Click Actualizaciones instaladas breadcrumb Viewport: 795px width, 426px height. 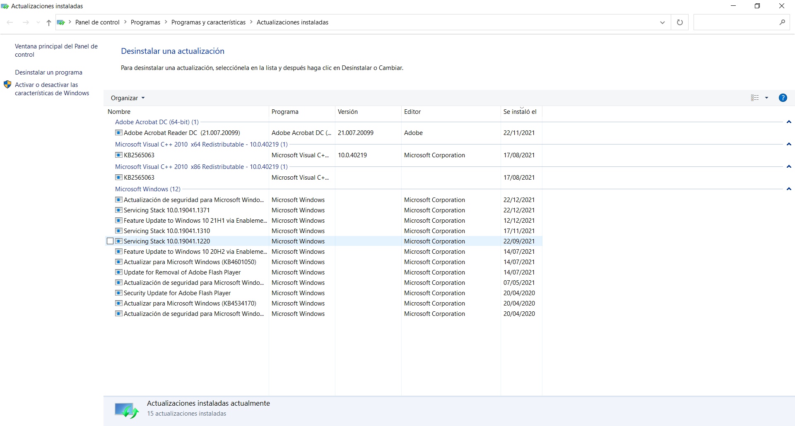292,22
